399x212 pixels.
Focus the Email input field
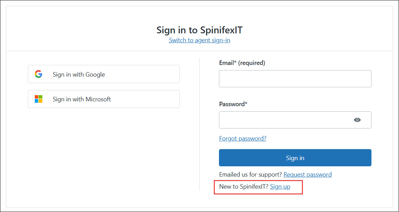pos(295,79)
